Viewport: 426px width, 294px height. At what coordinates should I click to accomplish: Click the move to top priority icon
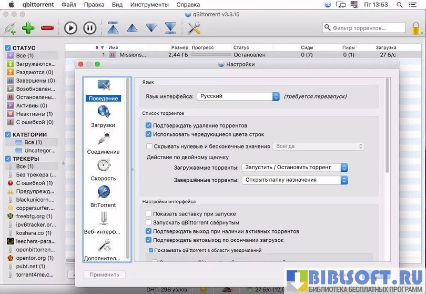tap(113, 27)
